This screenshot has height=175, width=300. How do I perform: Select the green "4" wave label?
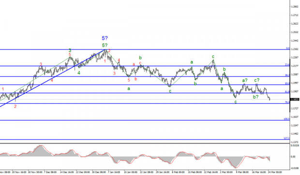(x=79, y=73)
